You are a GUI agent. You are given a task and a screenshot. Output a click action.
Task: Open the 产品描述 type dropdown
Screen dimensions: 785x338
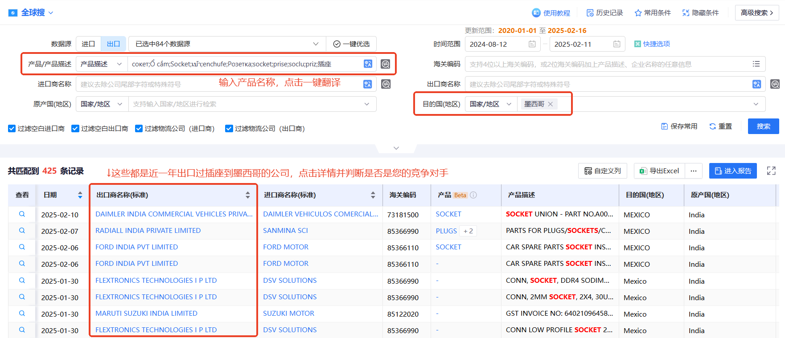pyautogui.click(x=101, y=64)
